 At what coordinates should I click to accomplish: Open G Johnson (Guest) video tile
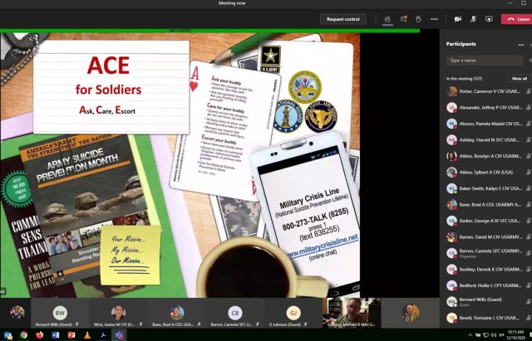(293, 314)
